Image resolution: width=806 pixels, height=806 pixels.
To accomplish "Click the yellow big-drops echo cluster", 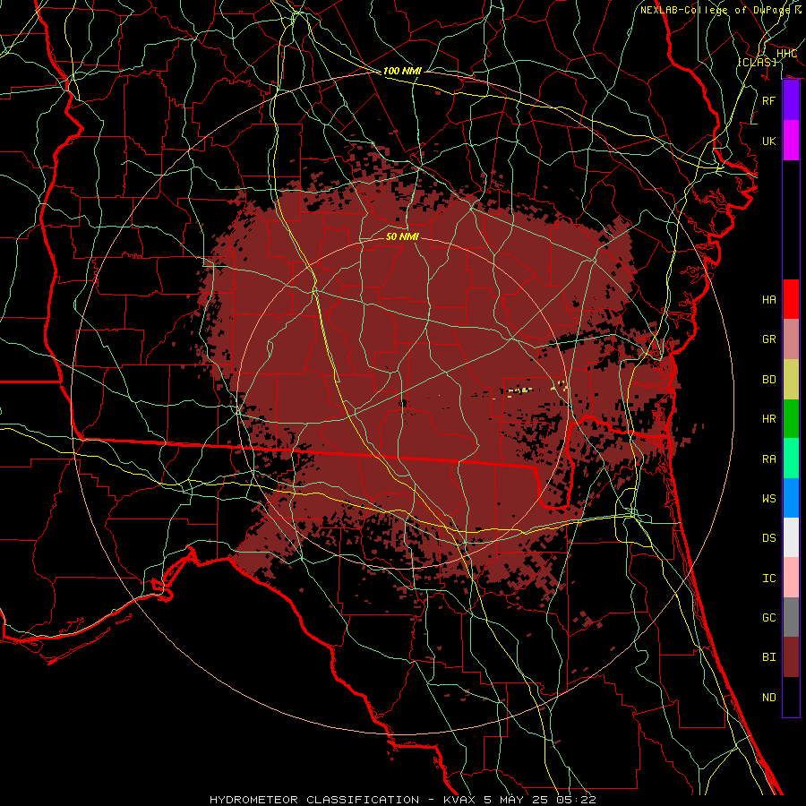I will (519, 390).
